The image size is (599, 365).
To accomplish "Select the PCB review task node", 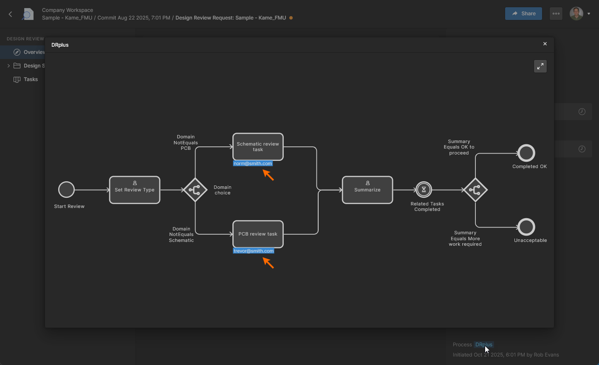I will pyautogui.click(x=258, y=234).
